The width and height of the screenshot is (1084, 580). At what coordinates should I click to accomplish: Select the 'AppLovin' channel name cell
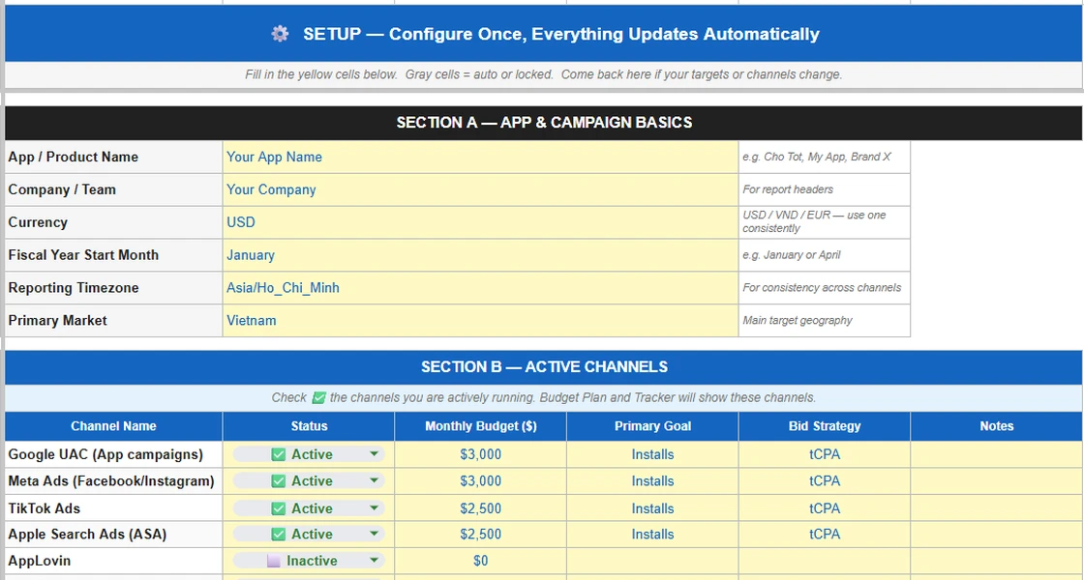pyautogui.click(x=113, y=561)
